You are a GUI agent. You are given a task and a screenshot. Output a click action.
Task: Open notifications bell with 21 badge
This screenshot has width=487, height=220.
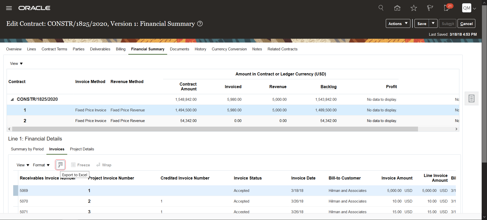447,8
